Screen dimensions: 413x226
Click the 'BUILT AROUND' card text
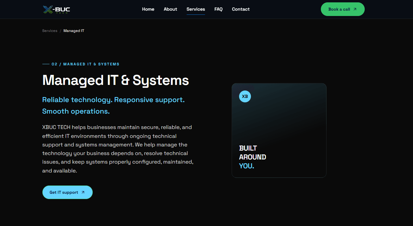click(253, 153)
